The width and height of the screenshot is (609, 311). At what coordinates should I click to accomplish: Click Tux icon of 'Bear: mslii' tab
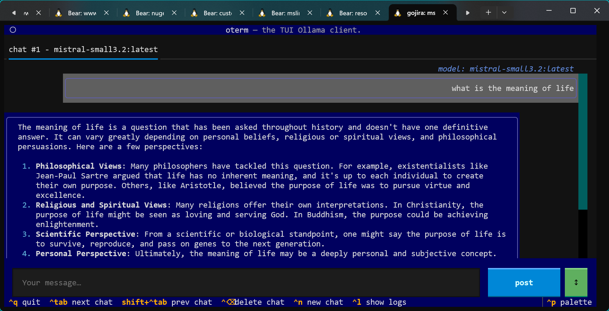tap(262, 13)
